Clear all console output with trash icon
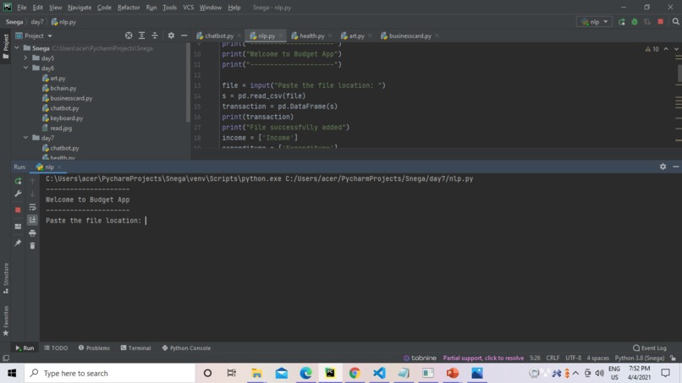The width and height of the screenshot is (682, 383). [x=32, y=246]
